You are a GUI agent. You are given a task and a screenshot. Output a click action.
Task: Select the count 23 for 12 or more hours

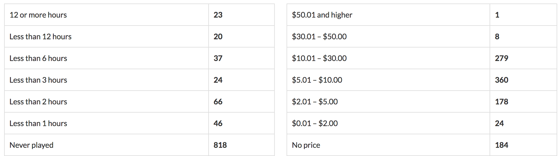[x=218, y=15]
